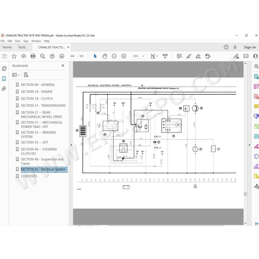Open SECTION 48 Suspension and Tracks
Viewport: 259px width, 259px height.
point(42,161)
